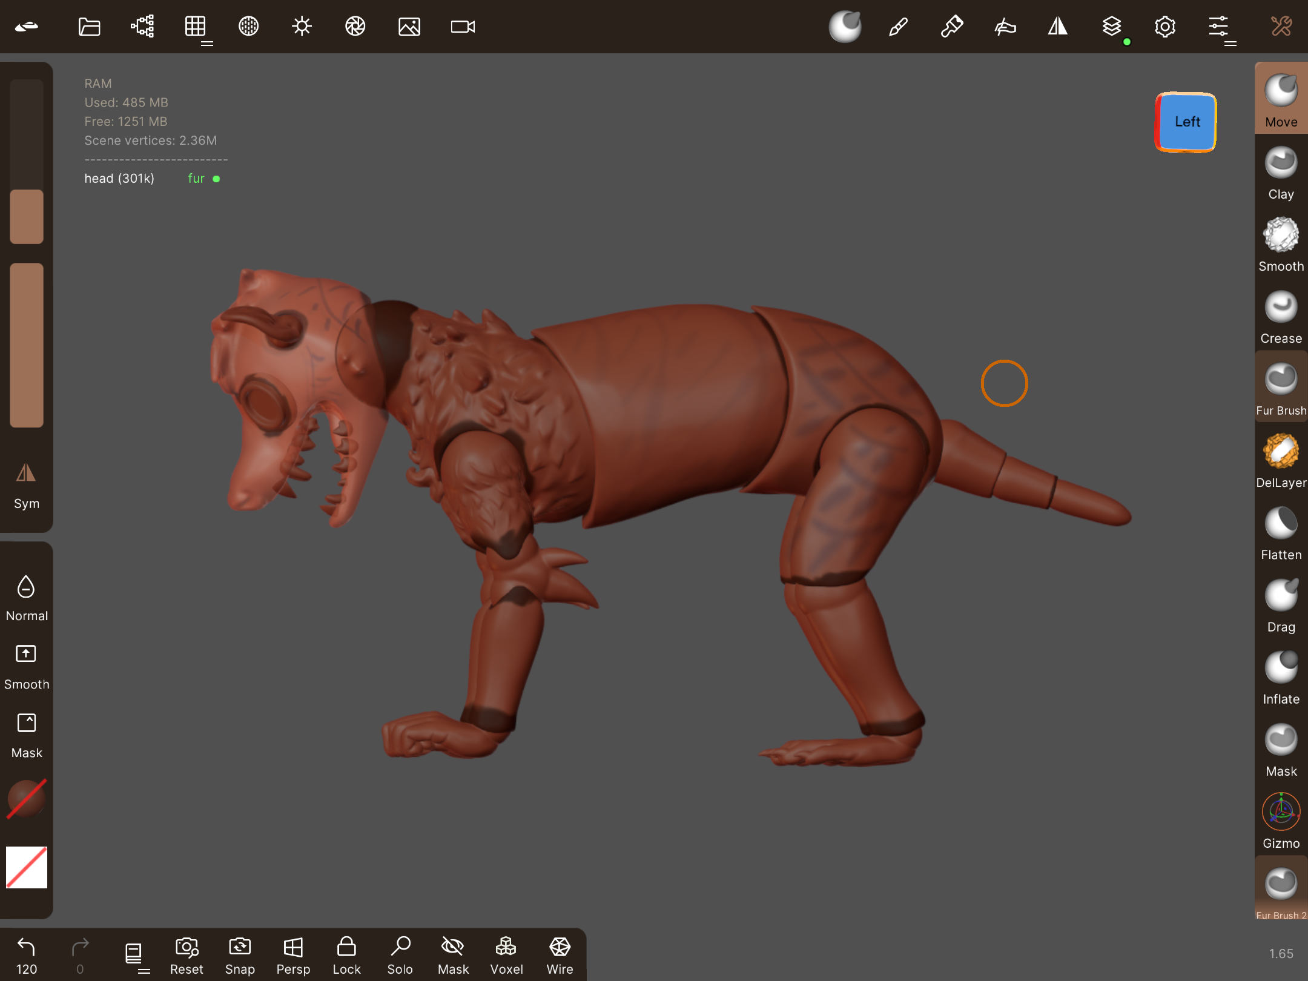Toggle Lock camera
The width and height of the screenshot is (1308, 981).
coord(346,956)
